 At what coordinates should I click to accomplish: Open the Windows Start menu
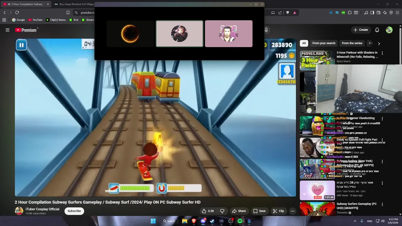coord(153,221)
